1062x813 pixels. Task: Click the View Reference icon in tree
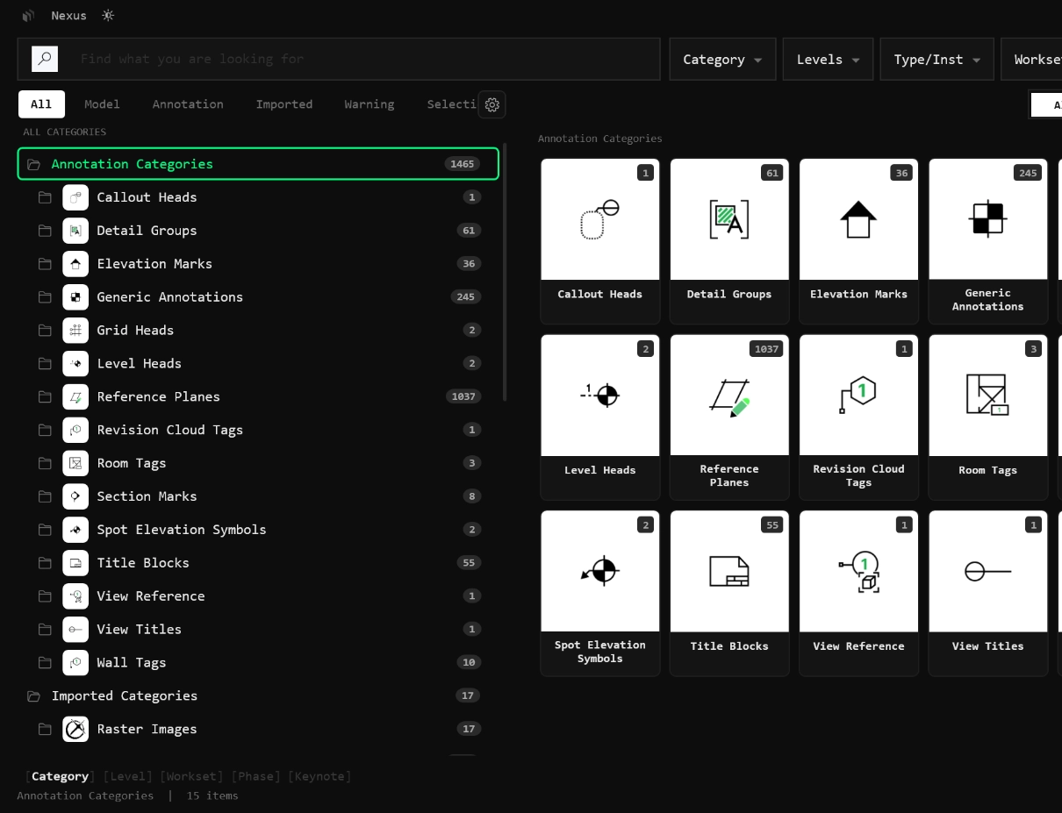coord(75,596)
